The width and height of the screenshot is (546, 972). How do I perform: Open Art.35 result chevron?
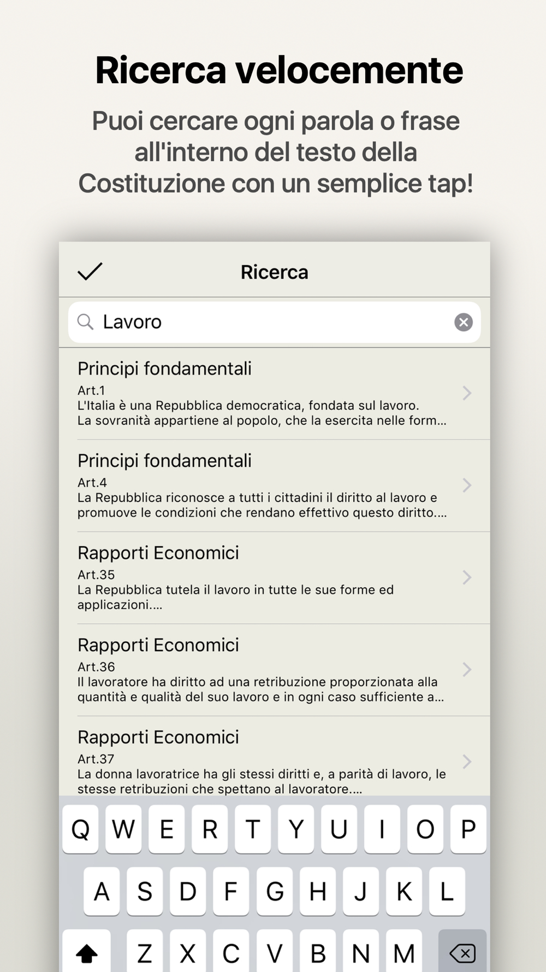point(467,577)
